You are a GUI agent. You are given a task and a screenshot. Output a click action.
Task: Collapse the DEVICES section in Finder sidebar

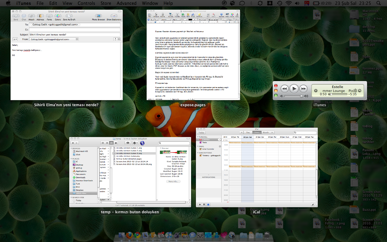click(71, 149)
